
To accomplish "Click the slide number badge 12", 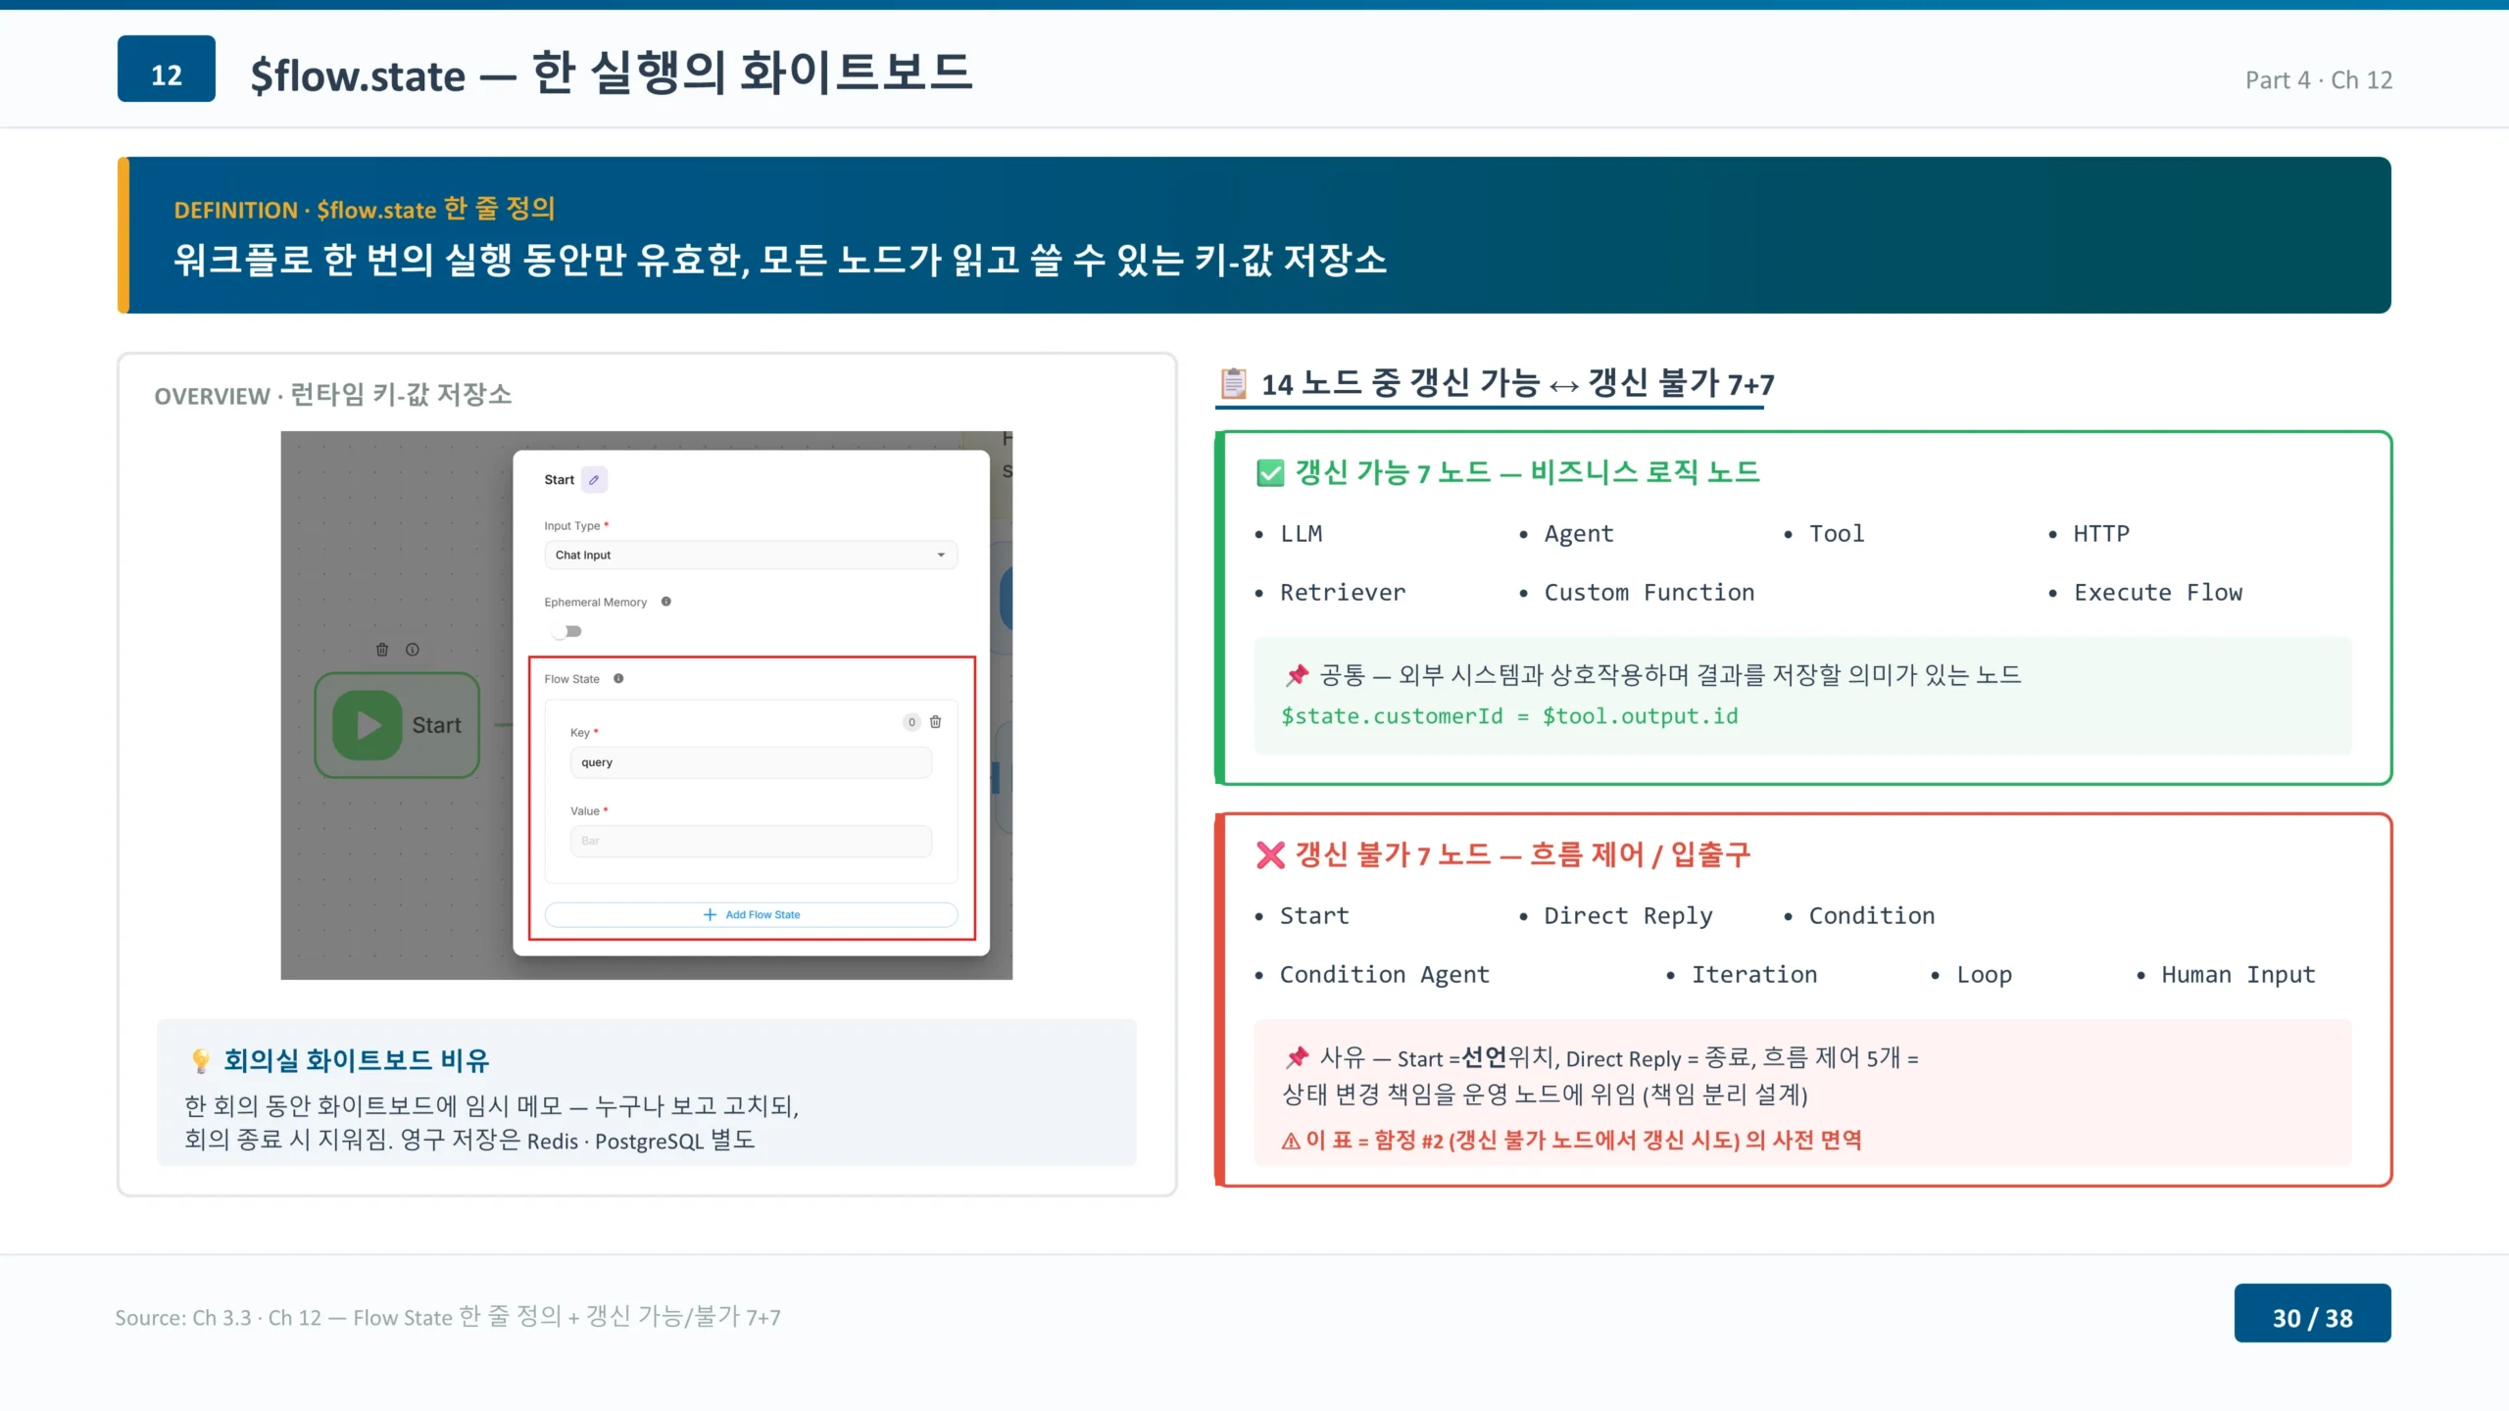I will click(x=167, y=69).
